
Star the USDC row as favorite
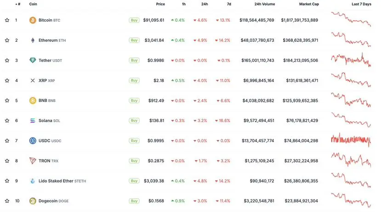pos(7,141)
